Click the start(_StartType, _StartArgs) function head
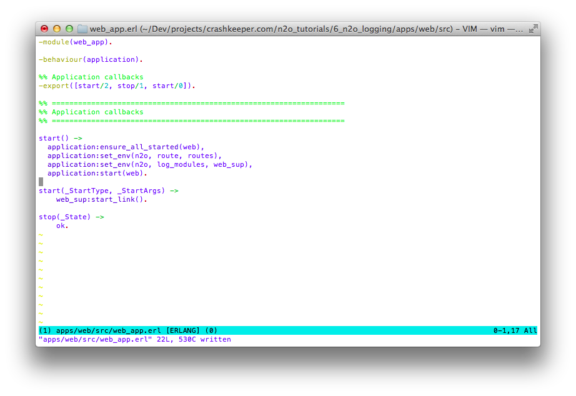576x396 pixels. click(108, 191)
